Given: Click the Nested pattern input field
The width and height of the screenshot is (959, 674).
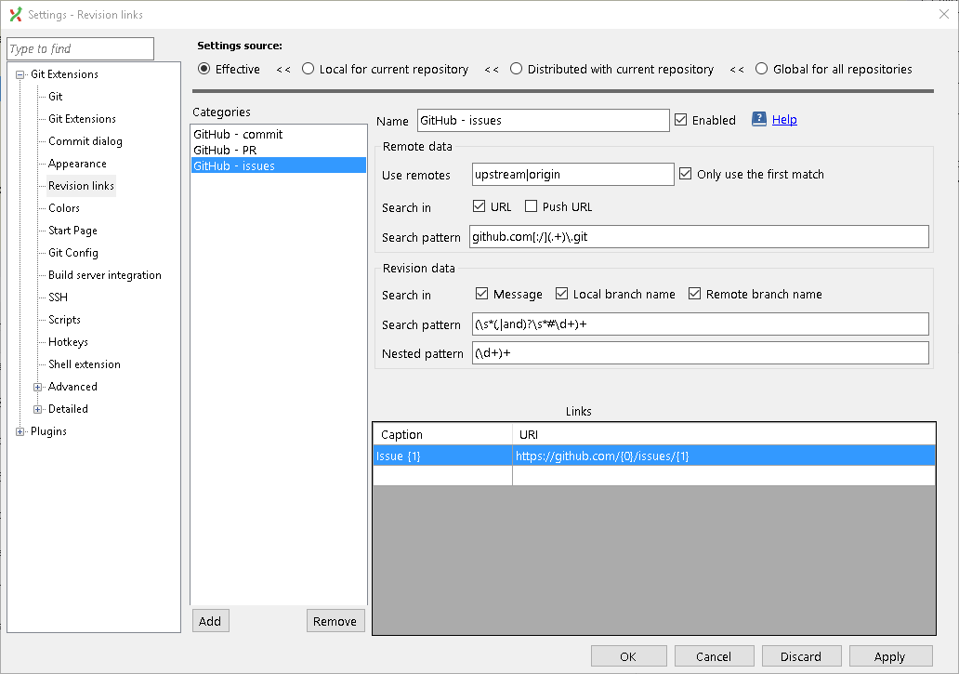Looking at the screenshot, I should click(701, 353).
